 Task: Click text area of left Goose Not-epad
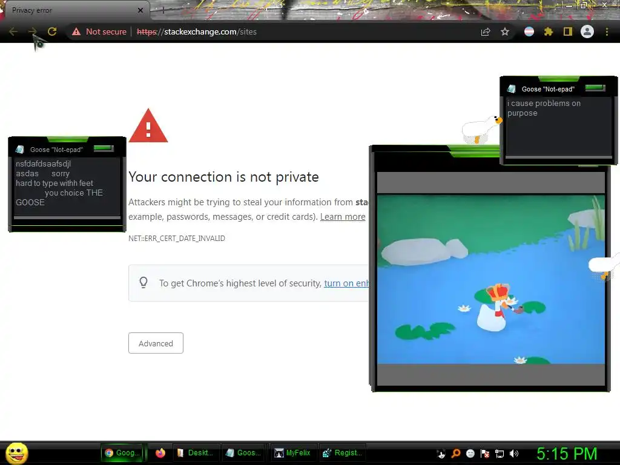pos(67,186)
